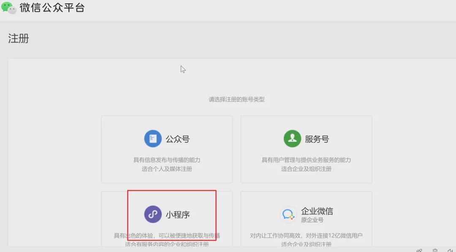The image size is (456, 252).
Task: Click the speaker volume icon in bottom toolbar
Action: (x=450, y=250)
